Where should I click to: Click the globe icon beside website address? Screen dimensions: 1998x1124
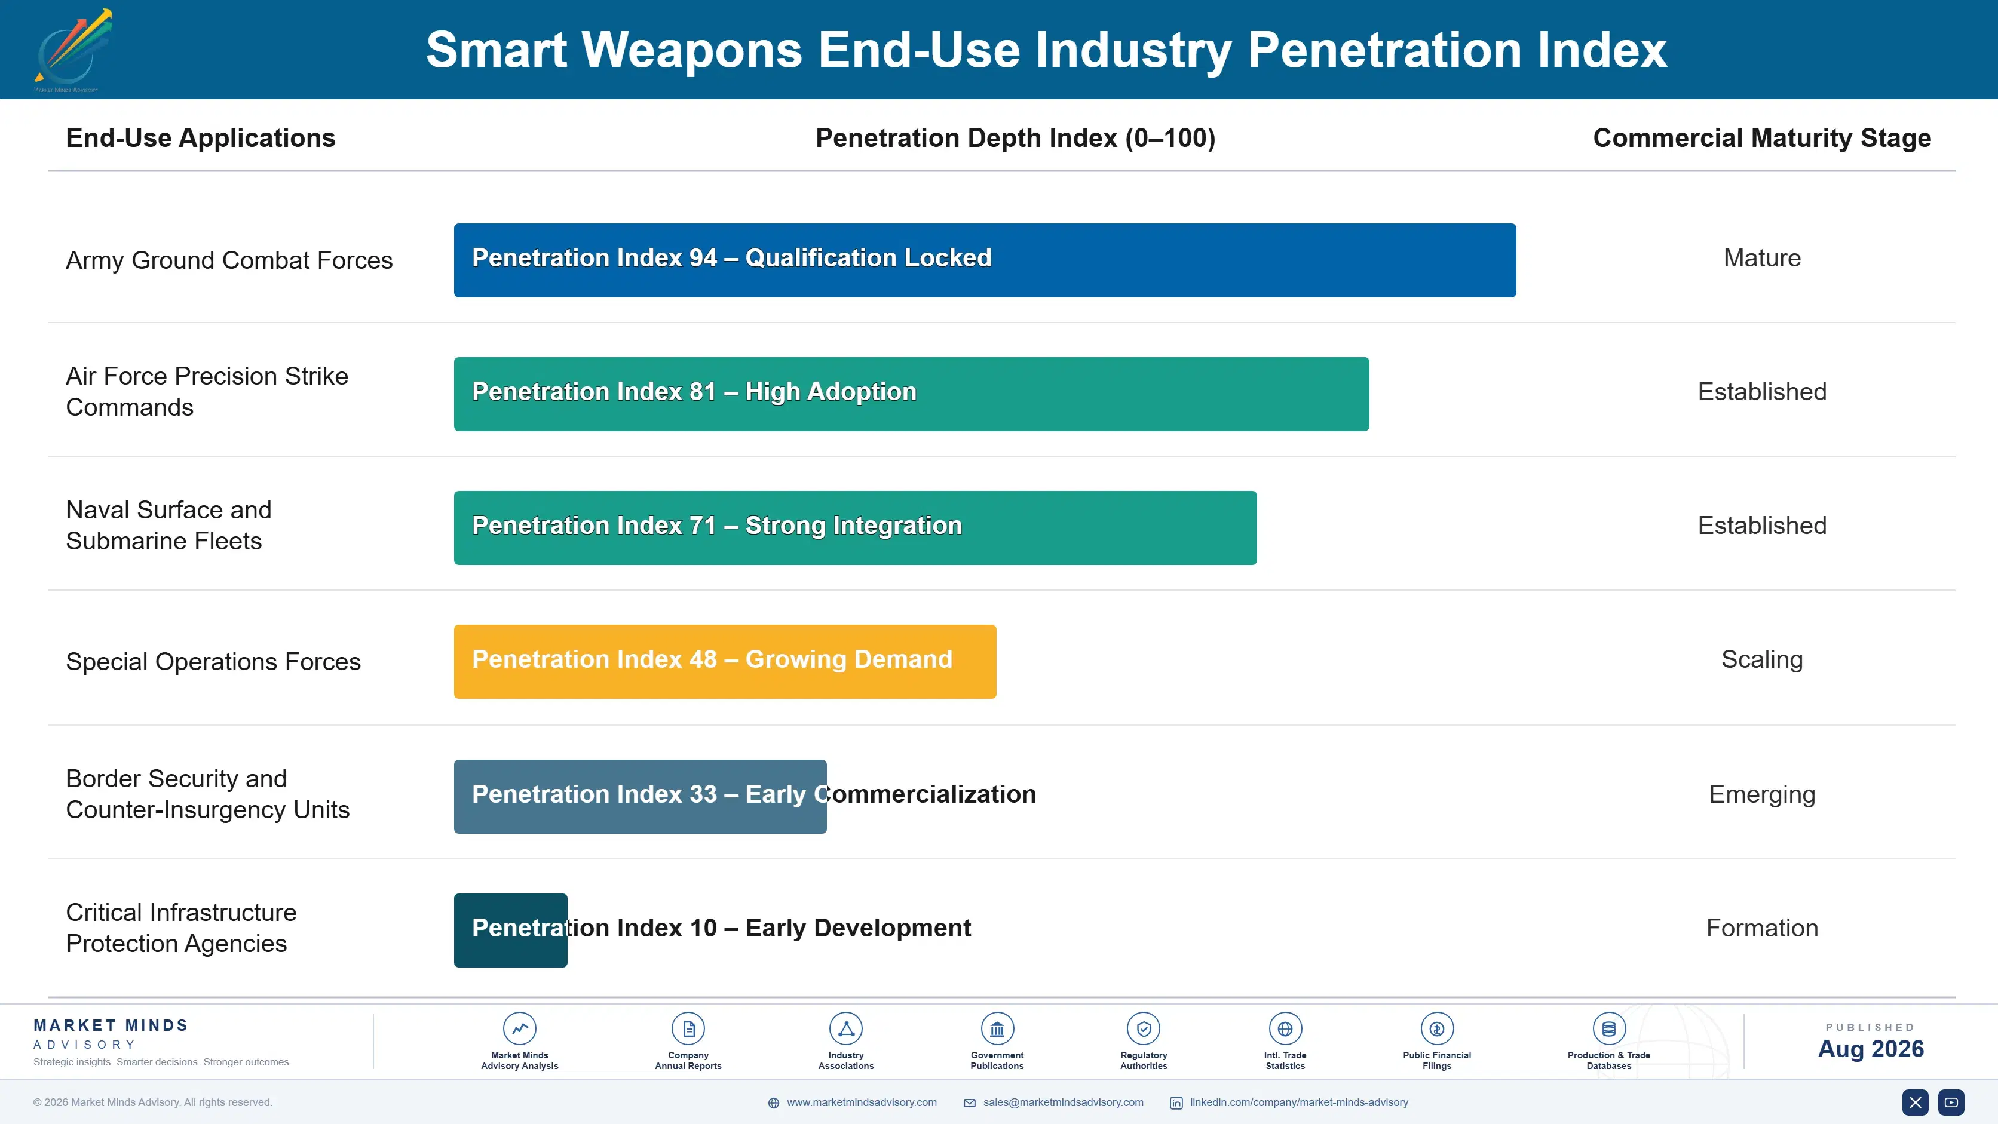pyautogui.click(x=773, y=1103)
